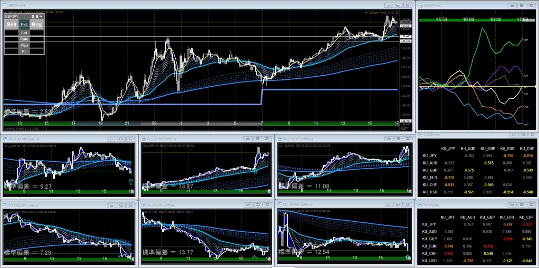Click the GBPJPY,M5 chart window icon
Viewport: 539px width, 268px height.
(6, 5)
